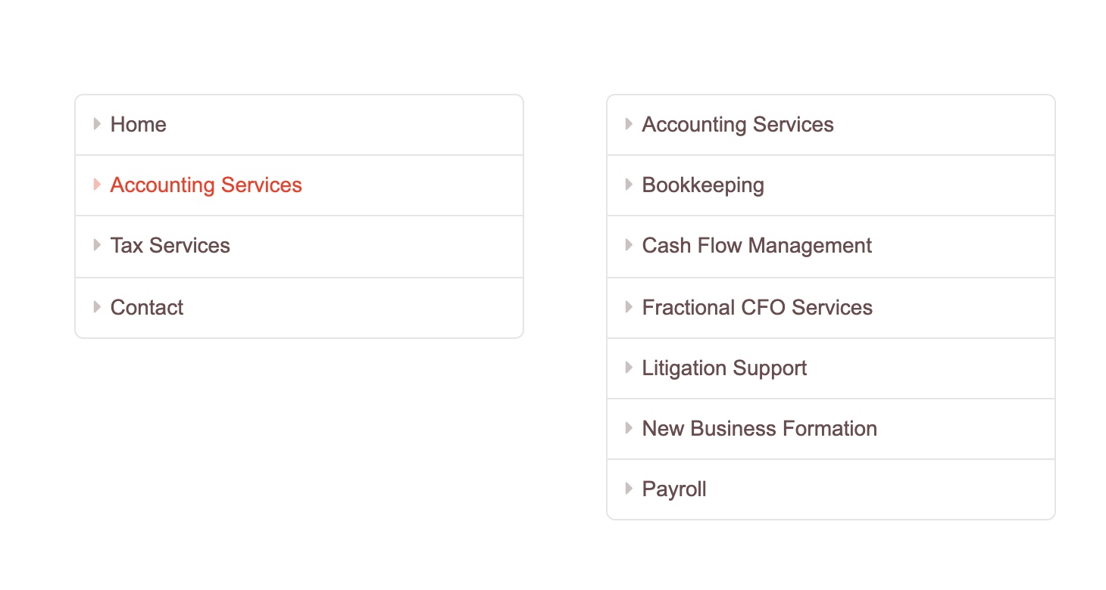Click the arrow icon beside Bookkeeping
The height and width of the screenshot is (590, 1106).
click(x=629, y=185)
